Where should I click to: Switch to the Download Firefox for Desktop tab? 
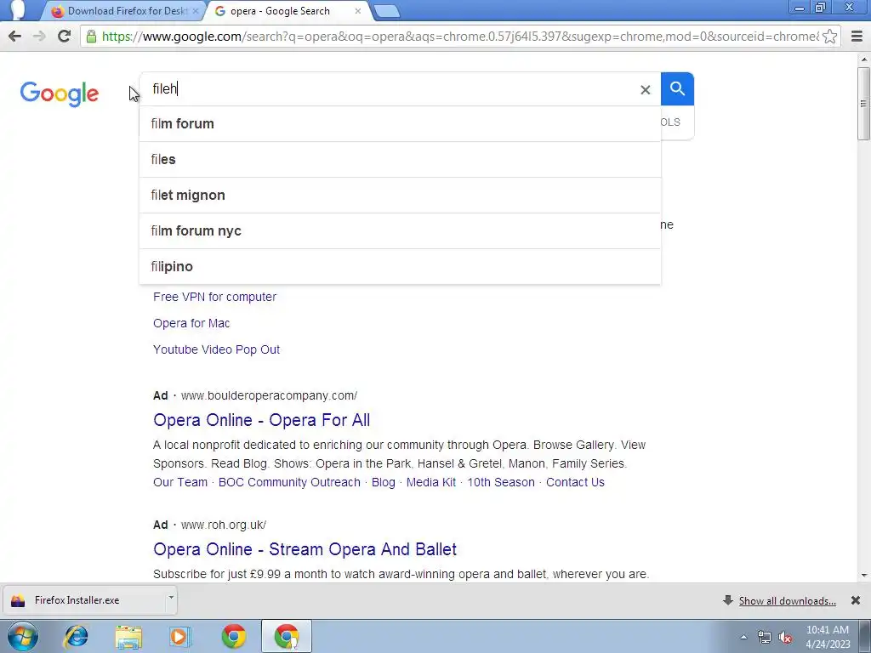click(x=125, y=11)
